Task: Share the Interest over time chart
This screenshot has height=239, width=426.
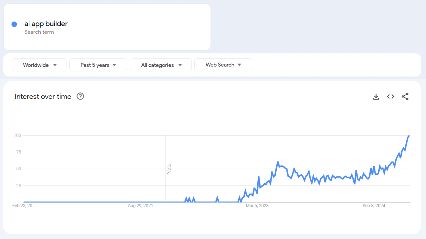Action: click(x=405, y=96)
